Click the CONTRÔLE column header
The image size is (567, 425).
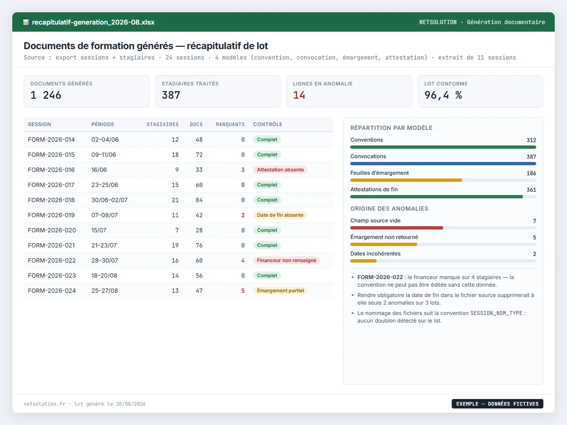[268, 125]
